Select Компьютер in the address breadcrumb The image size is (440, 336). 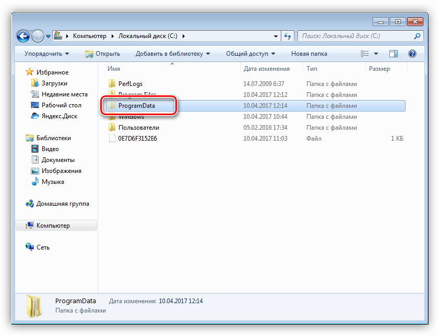click(90, 36)
